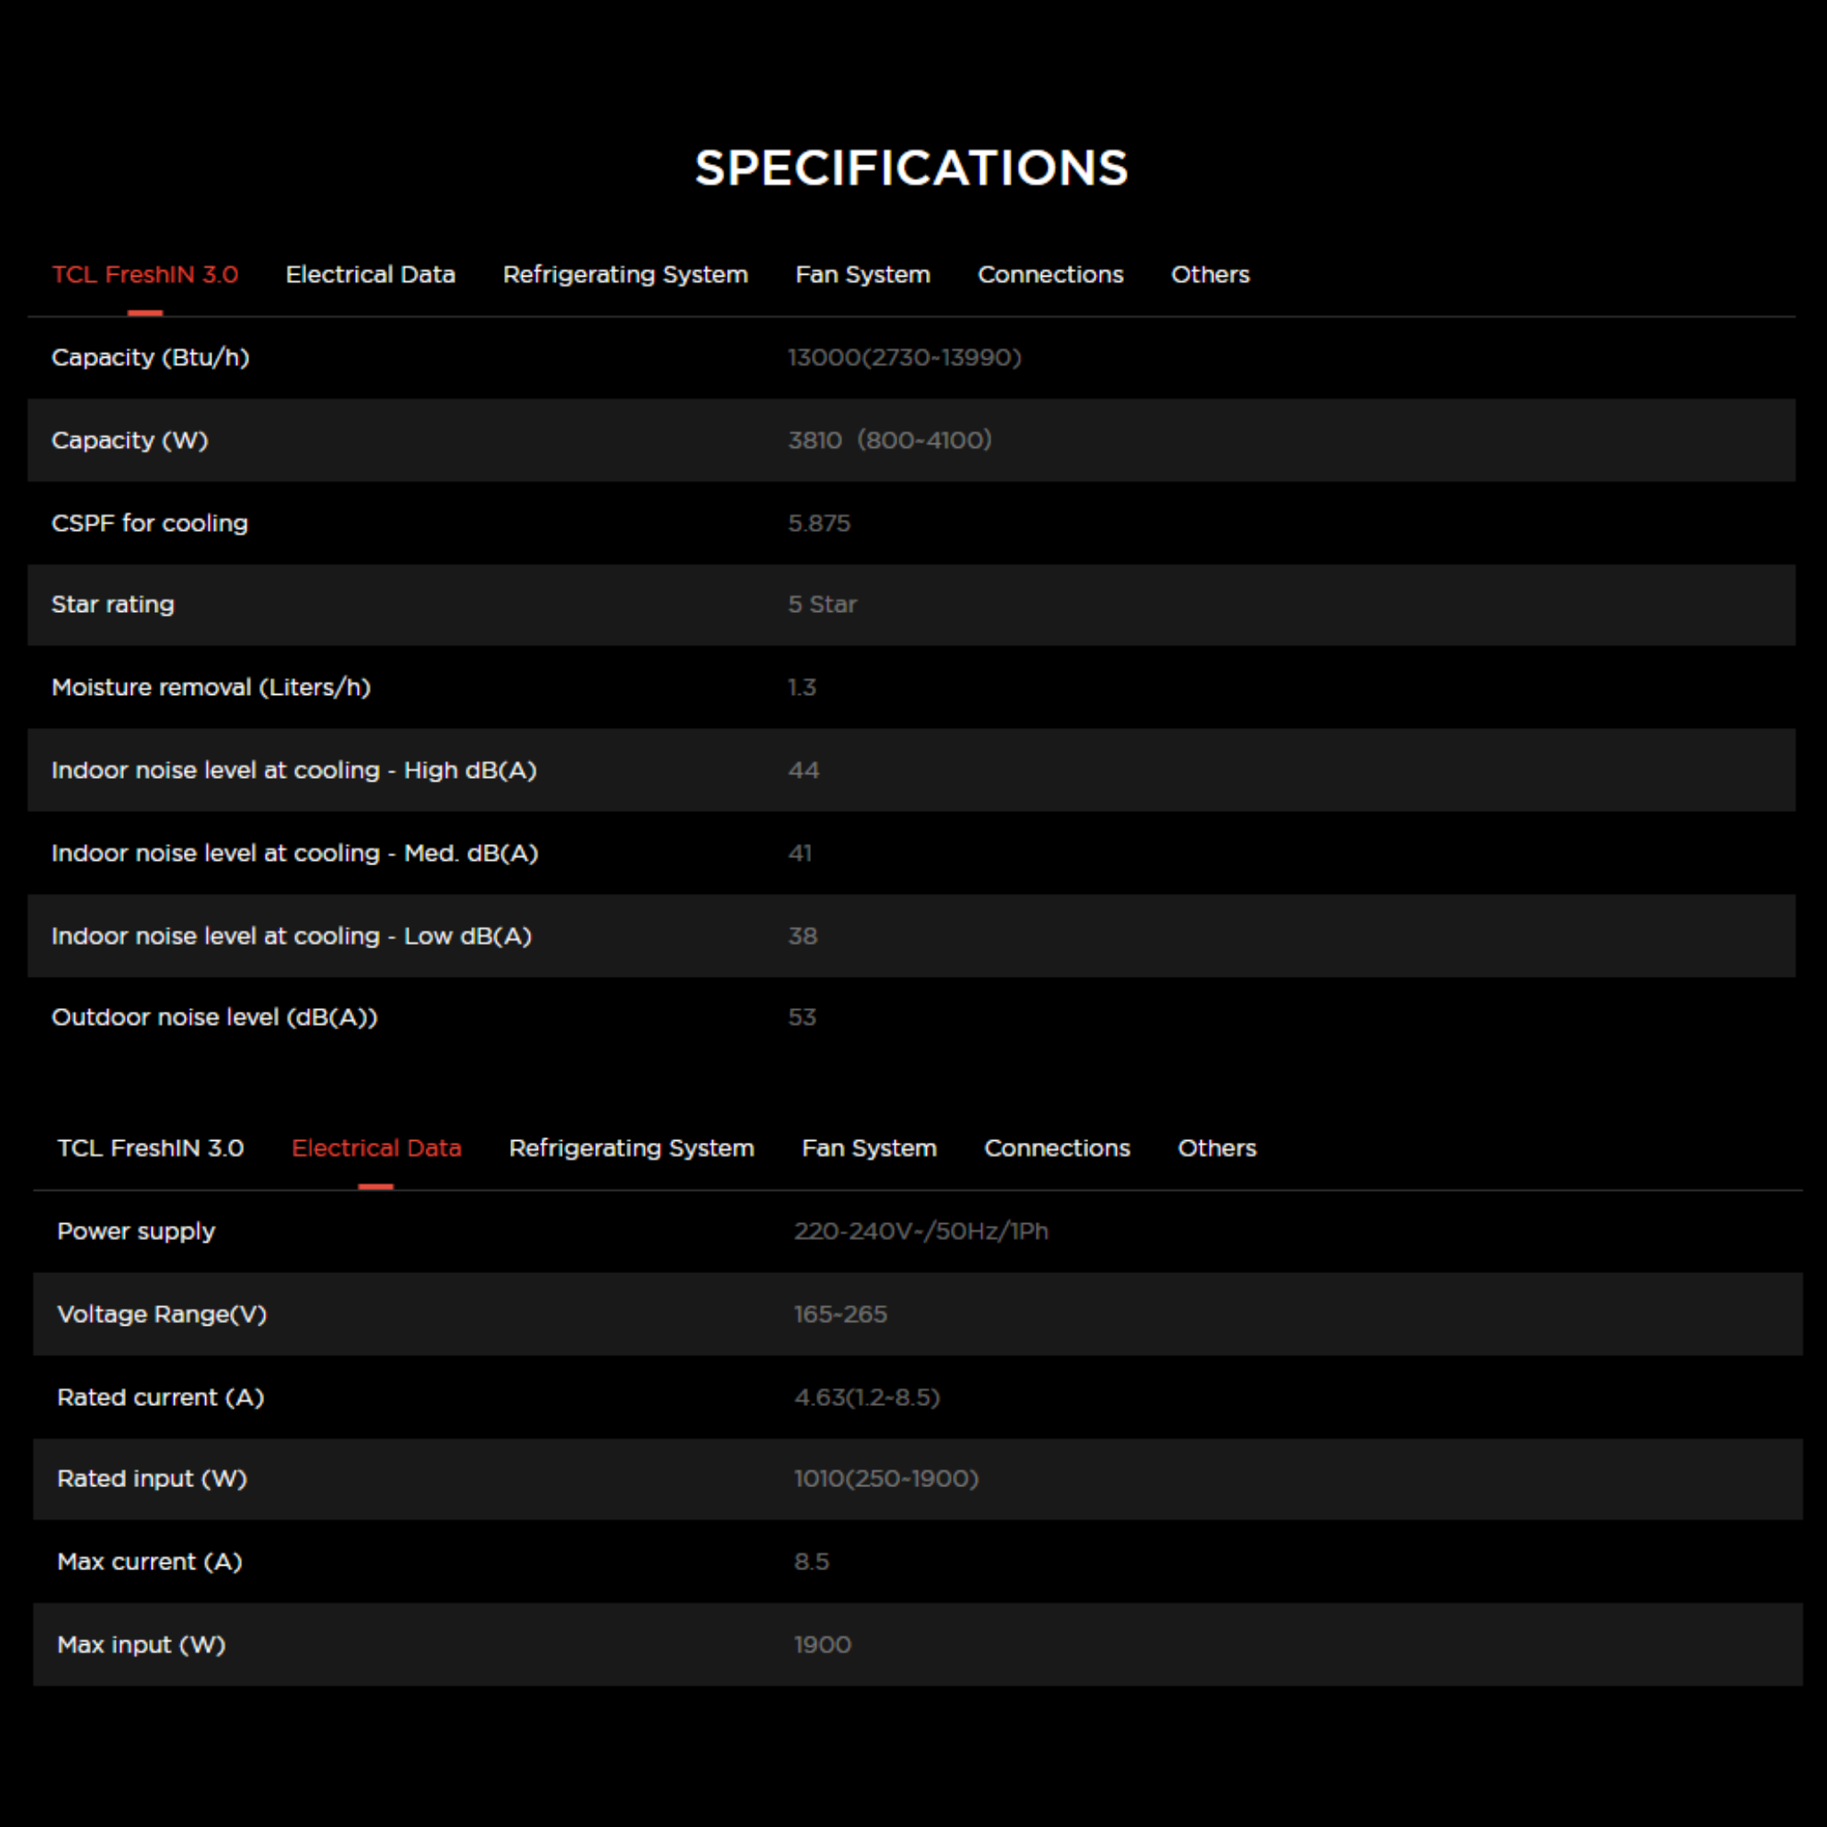Open Fan System tab above Power supply
This screenshot has height=1827, width=1827.
click(x=869, y=1148)
